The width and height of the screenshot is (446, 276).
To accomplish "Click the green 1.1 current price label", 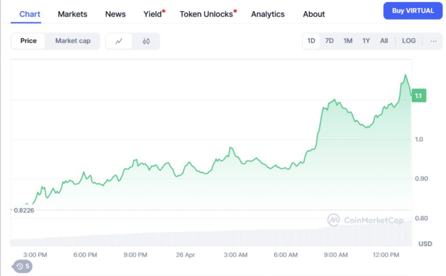I will (418, 96).
